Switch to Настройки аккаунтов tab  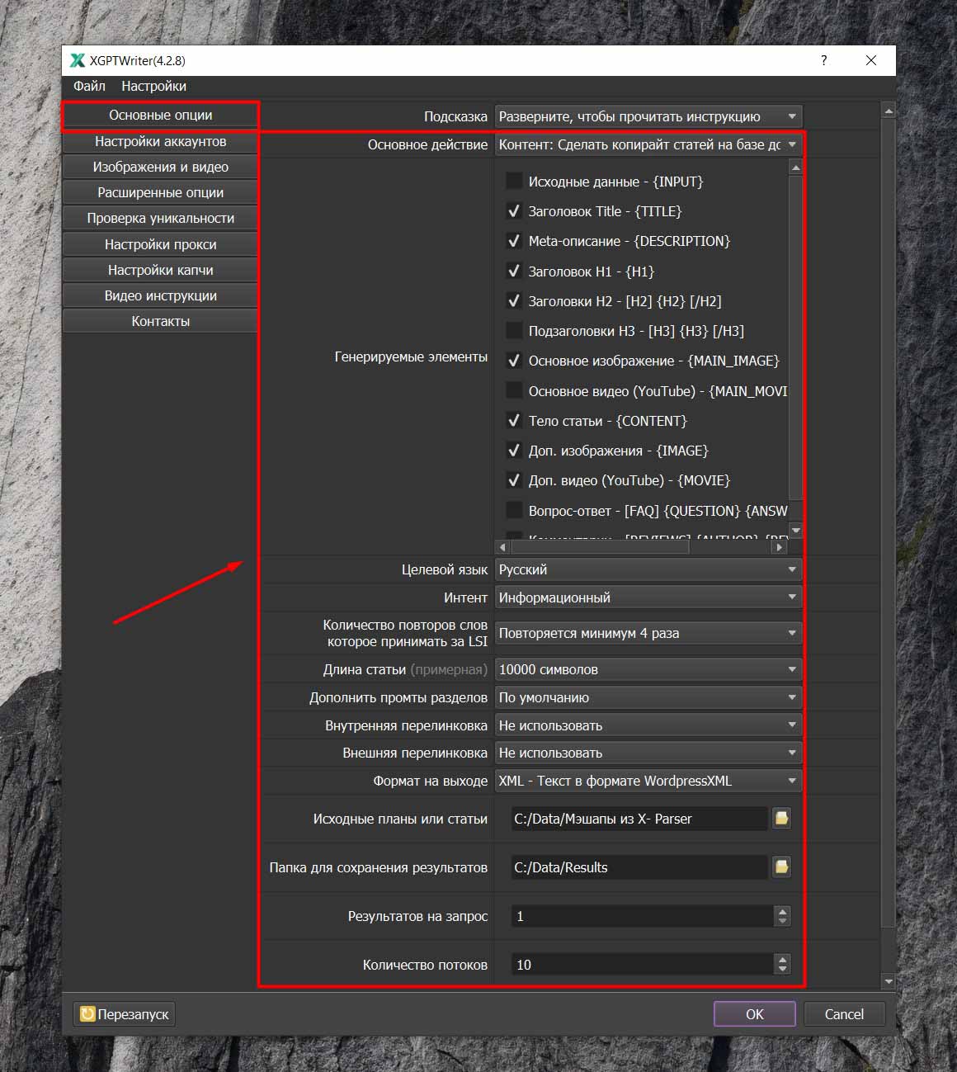tap(160, 141)
